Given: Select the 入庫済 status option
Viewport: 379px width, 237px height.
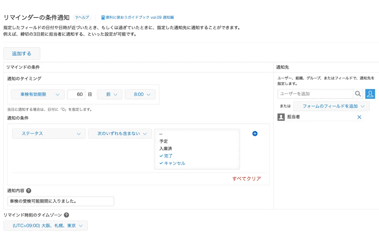Looking at the screenshot, I should [x=166, y=149].
